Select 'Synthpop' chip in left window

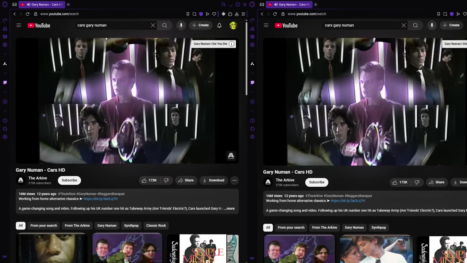pos(131,225)
